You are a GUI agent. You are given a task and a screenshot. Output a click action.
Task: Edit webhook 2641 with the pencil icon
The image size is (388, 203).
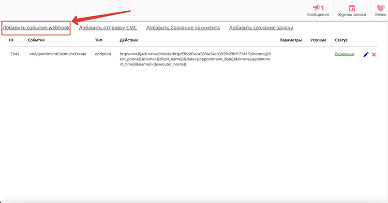[366, 55]
